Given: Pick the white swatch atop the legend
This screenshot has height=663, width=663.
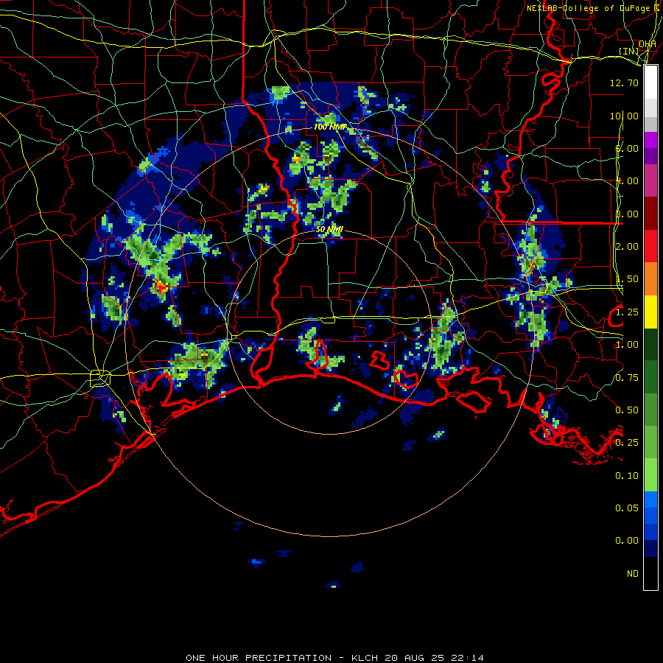Looking at the screenshot, I should point(650,83).
